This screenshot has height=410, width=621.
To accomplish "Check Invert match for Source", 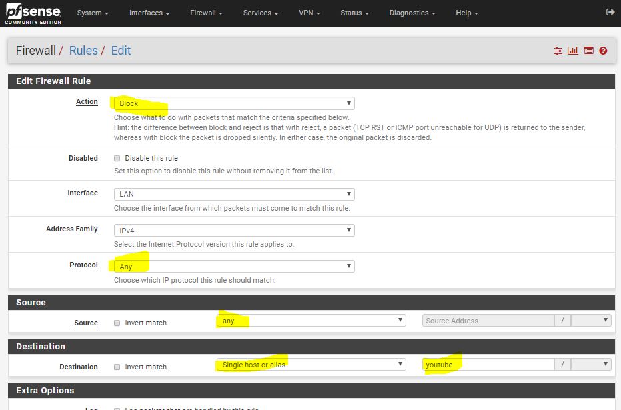I will [x=117, y=323].
